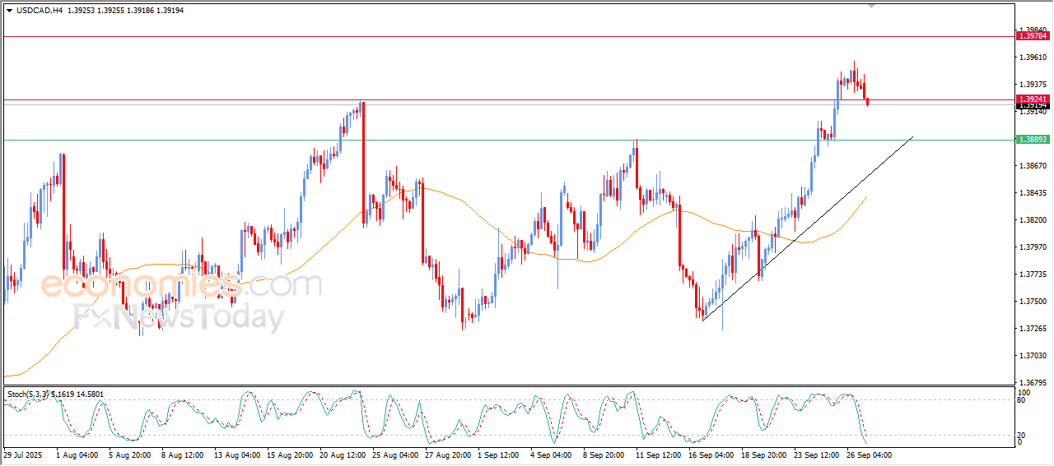Click the Stoch(5,3,3) indicator label

[x=27, y=394]
